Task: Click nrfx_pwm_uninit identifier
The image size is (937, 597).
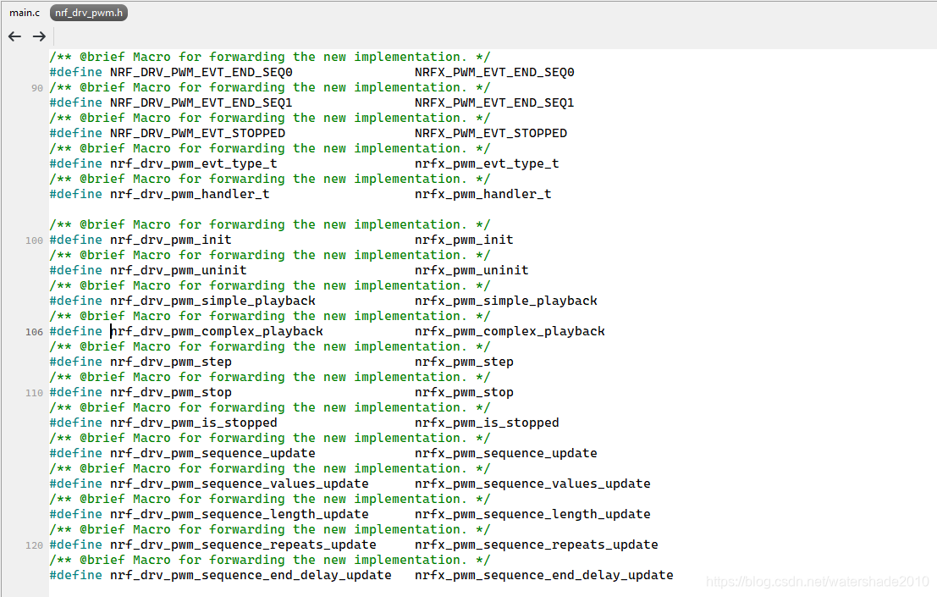Action: coord(471,270)
